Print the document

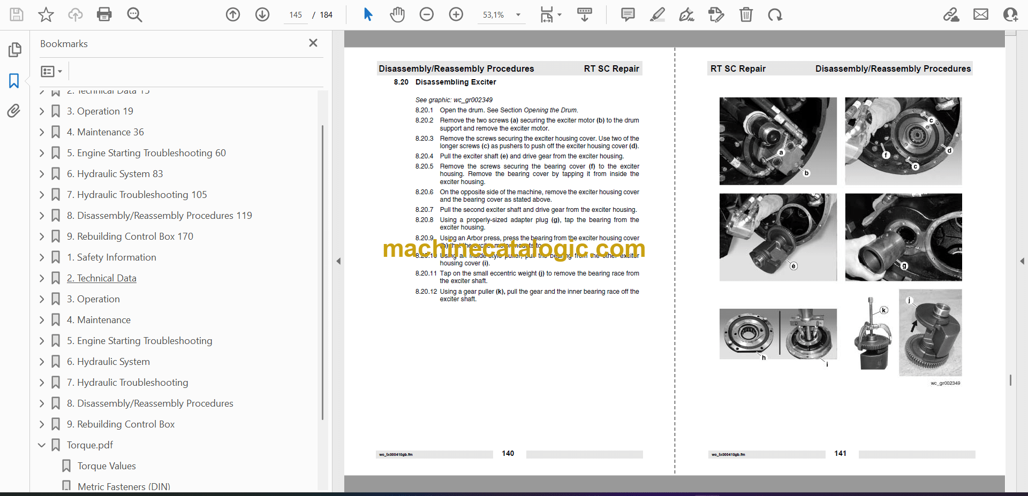coord(104,14)
